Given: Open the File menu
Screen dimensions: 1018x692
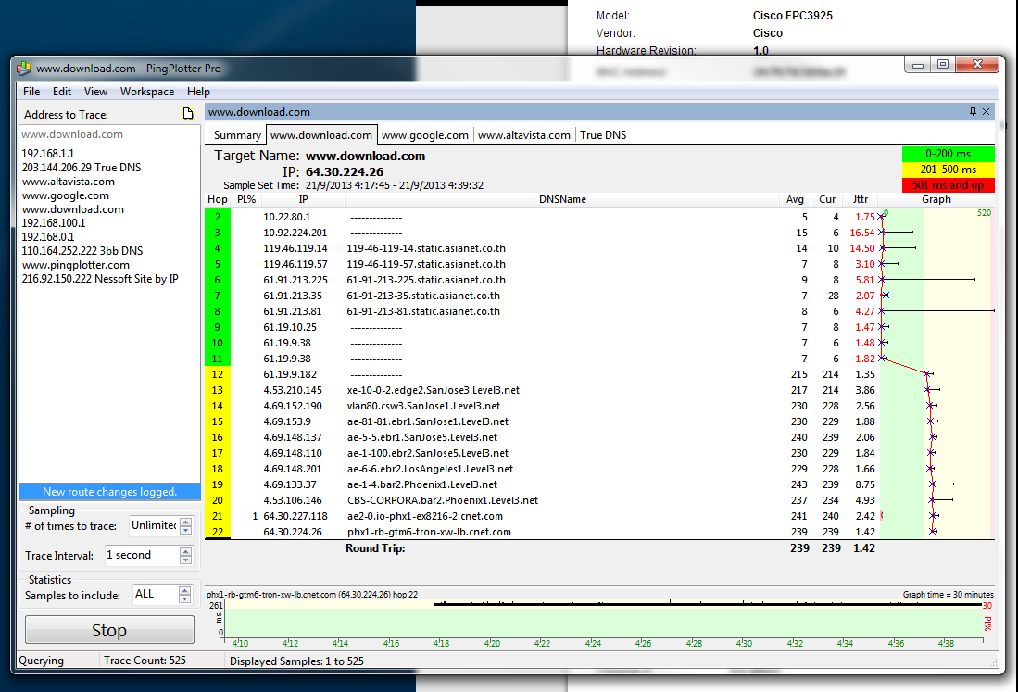Looking at the screenshot, I should 31,92.
